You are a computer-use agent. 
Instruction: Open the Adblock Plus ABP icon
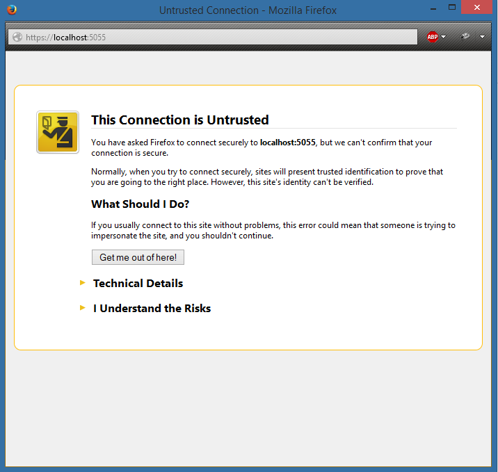(x=432, y=37)
